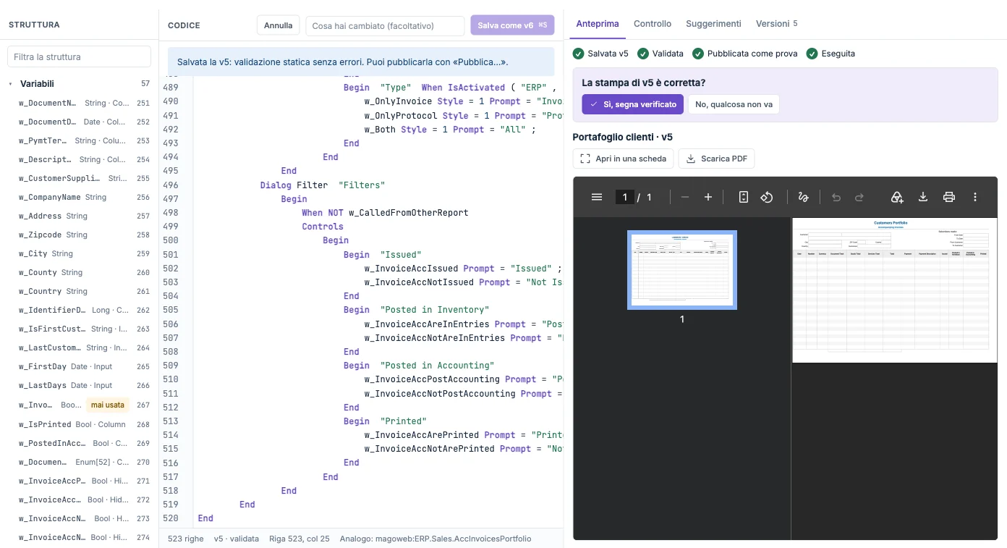
Task: Click the Riga 523, col 25 status text
Action: pyautogui.click(x=299, y=539)
